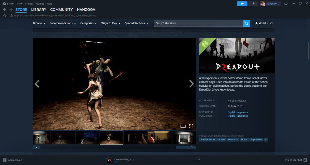Select second screenshot thumbnail
Viewport: 310px width, 165px height.
click(x=63, y=138)
